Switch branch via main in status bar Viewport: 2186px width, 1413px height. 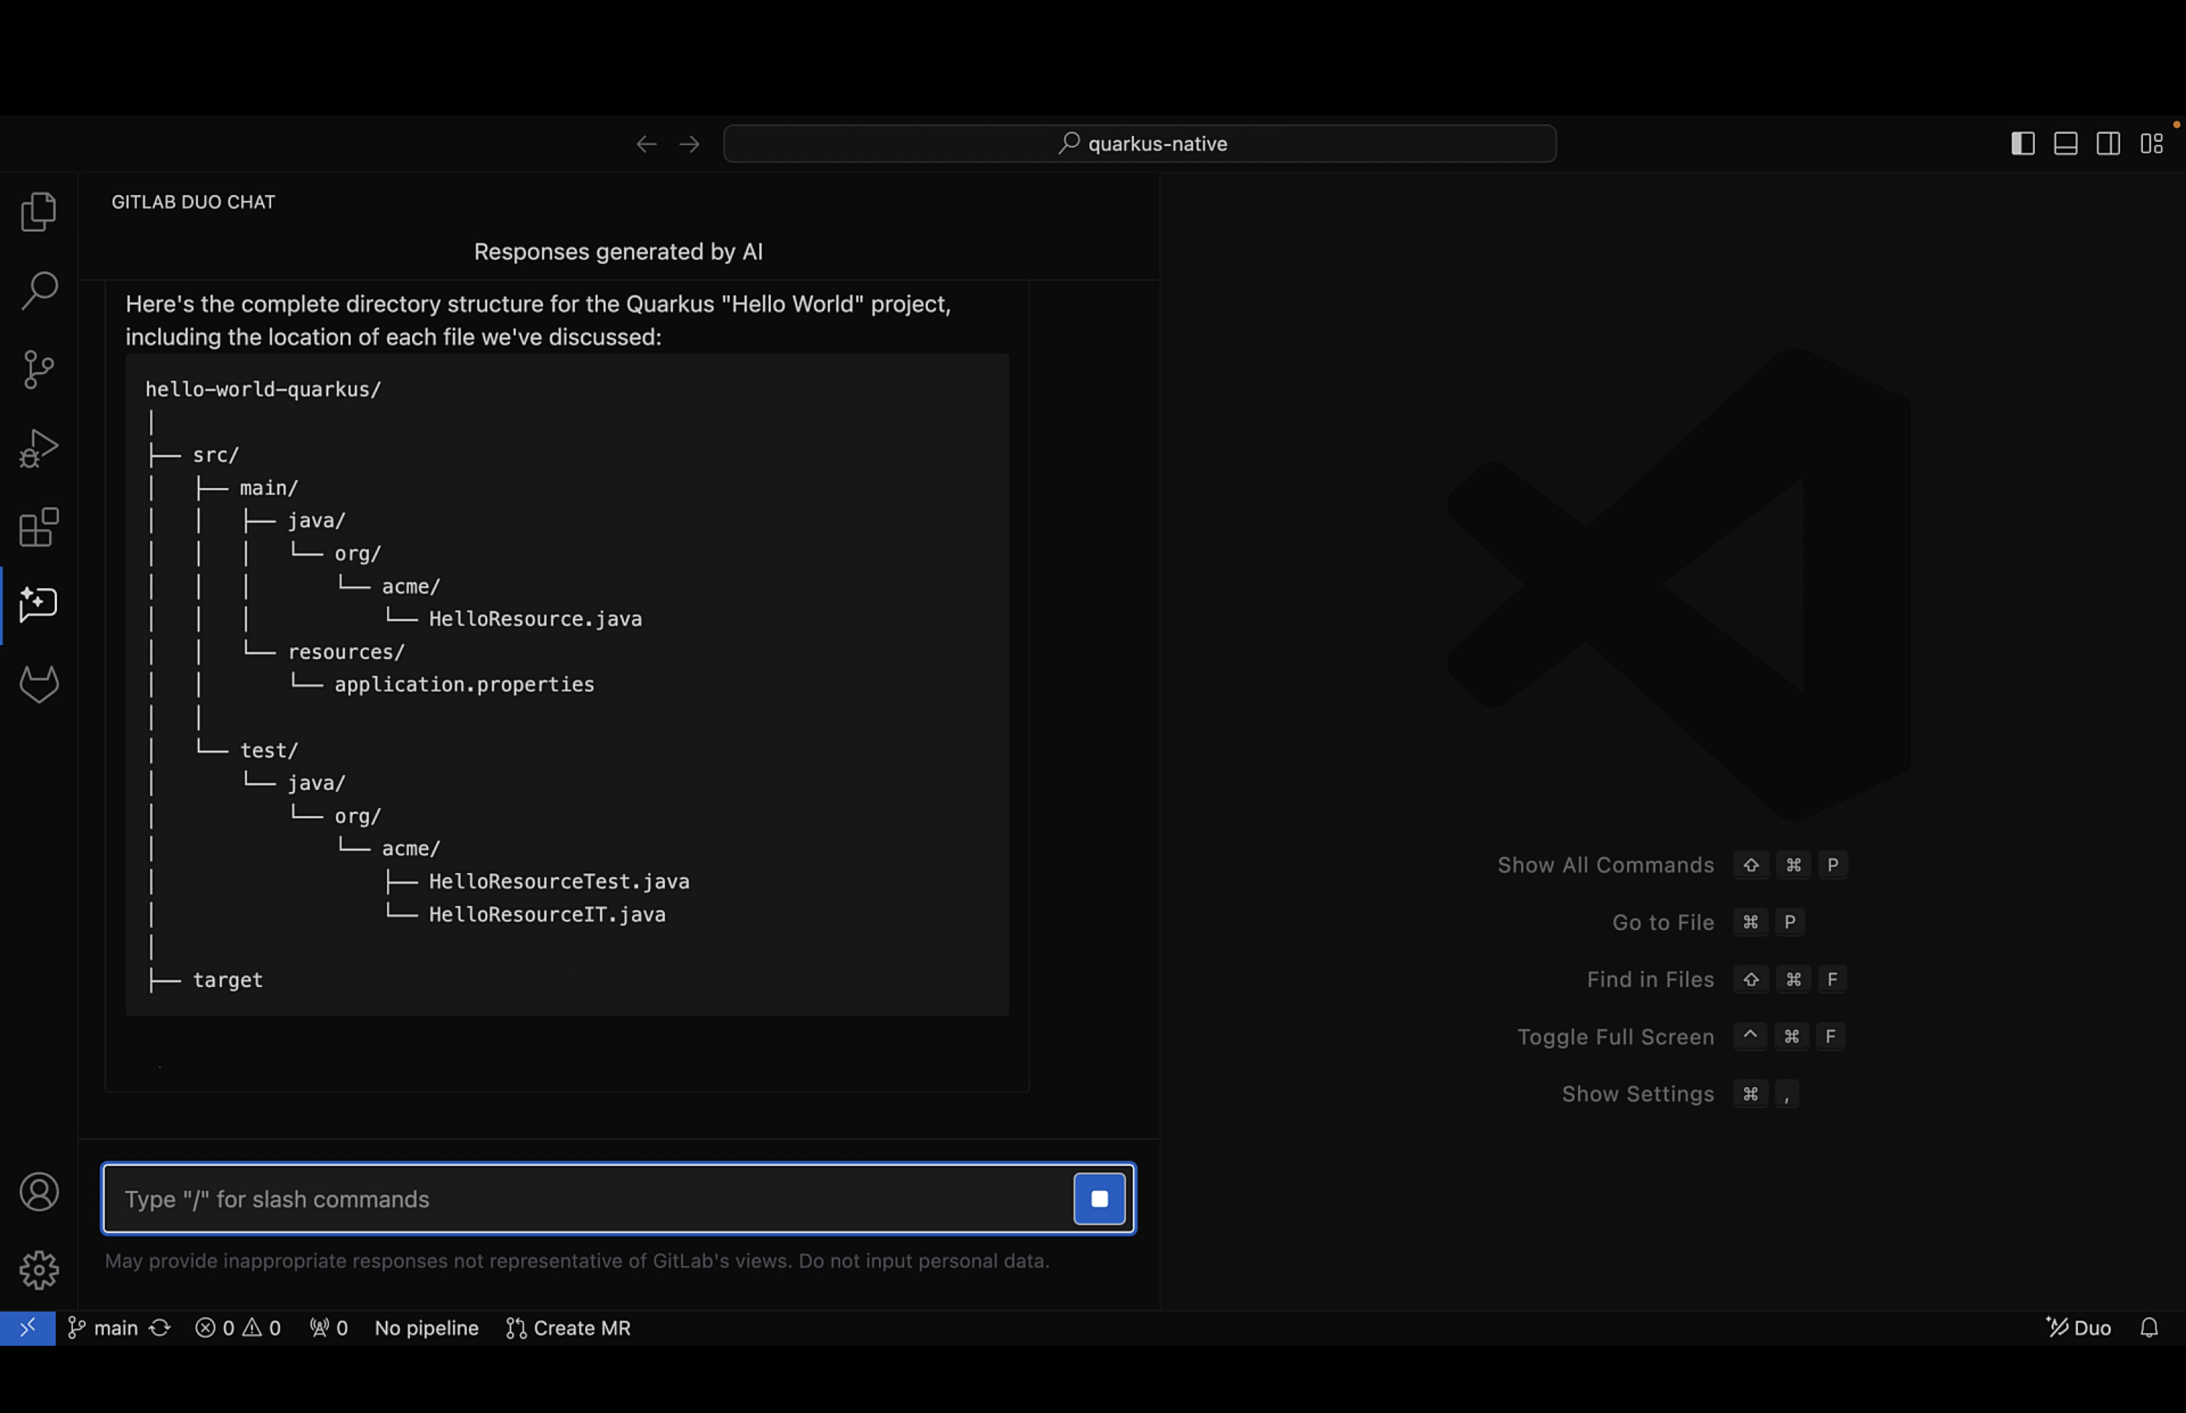[x=104, y=1328]
